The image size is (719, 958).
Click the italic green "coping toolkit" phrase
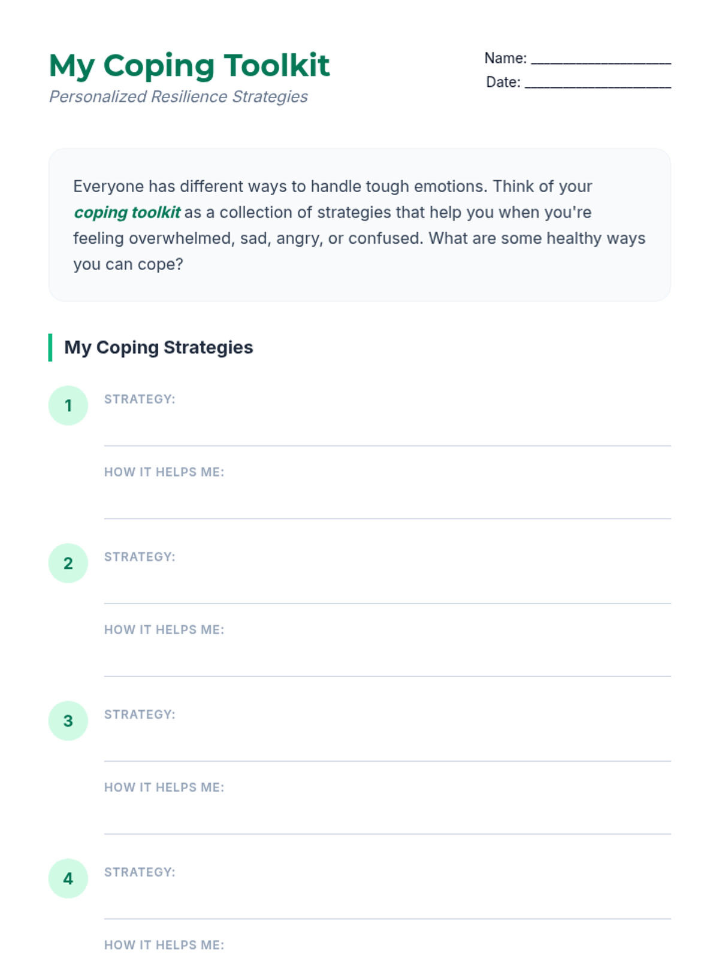[x=127, y=213]
